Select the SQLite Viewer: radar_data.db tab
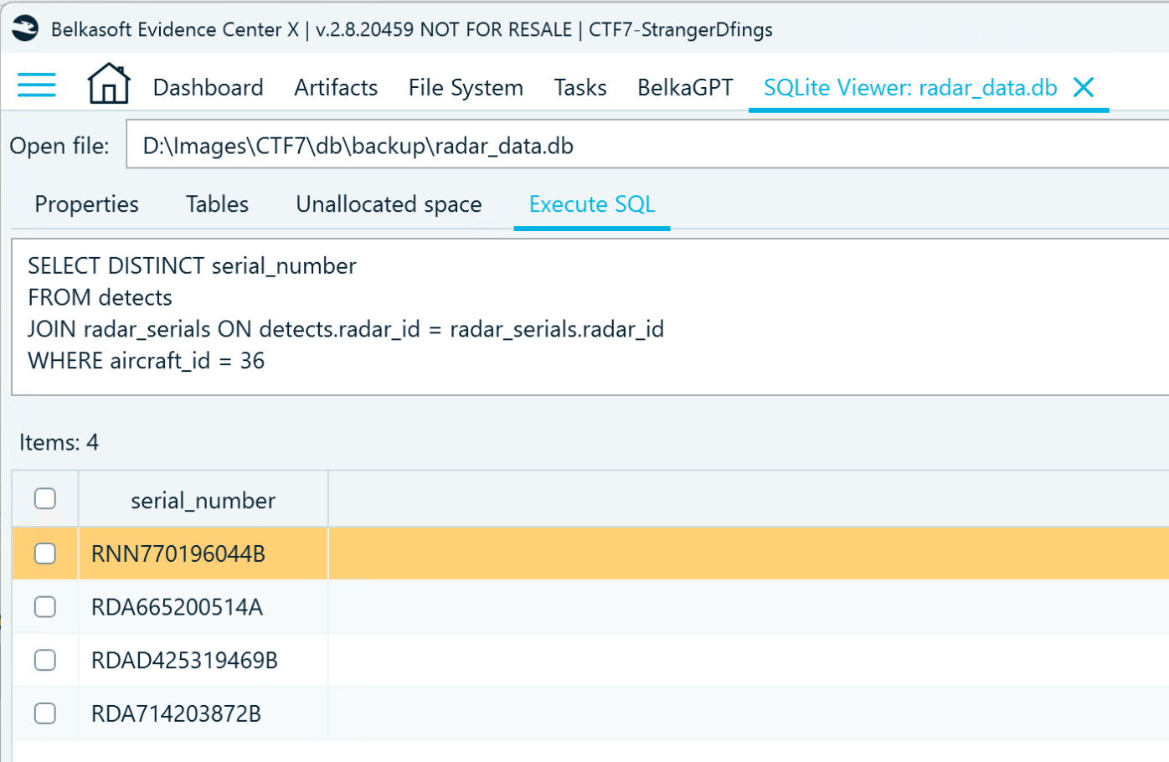The height and width of the screenshot is (762, 1169). coord(910,87)
